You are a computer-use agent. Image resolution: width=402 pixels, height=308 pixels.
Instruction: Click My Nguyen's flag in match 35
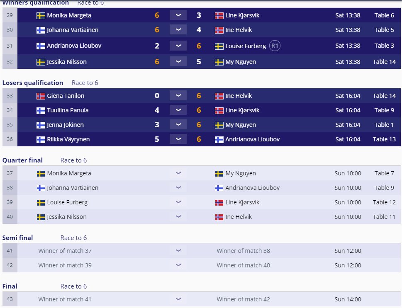coord(219,125)
